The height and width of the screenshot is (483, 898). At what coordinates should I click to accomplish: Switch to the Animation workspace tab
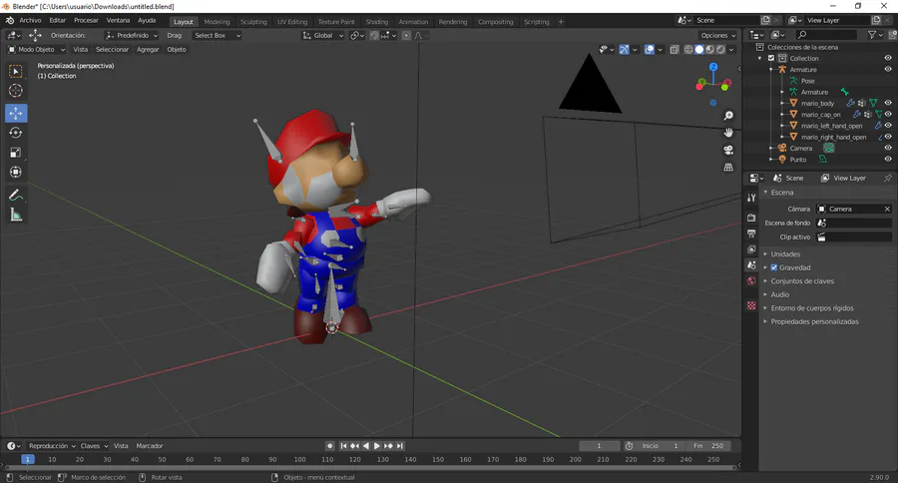tap(413, 22)
